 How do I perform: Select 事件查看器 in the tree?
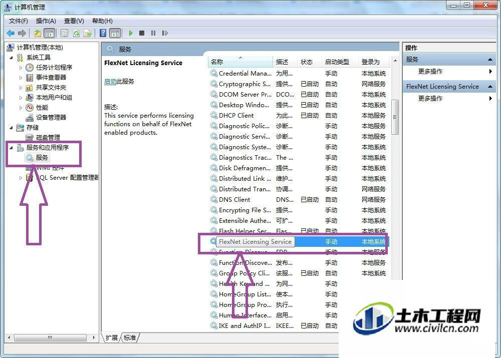click(x=51, y=77)
